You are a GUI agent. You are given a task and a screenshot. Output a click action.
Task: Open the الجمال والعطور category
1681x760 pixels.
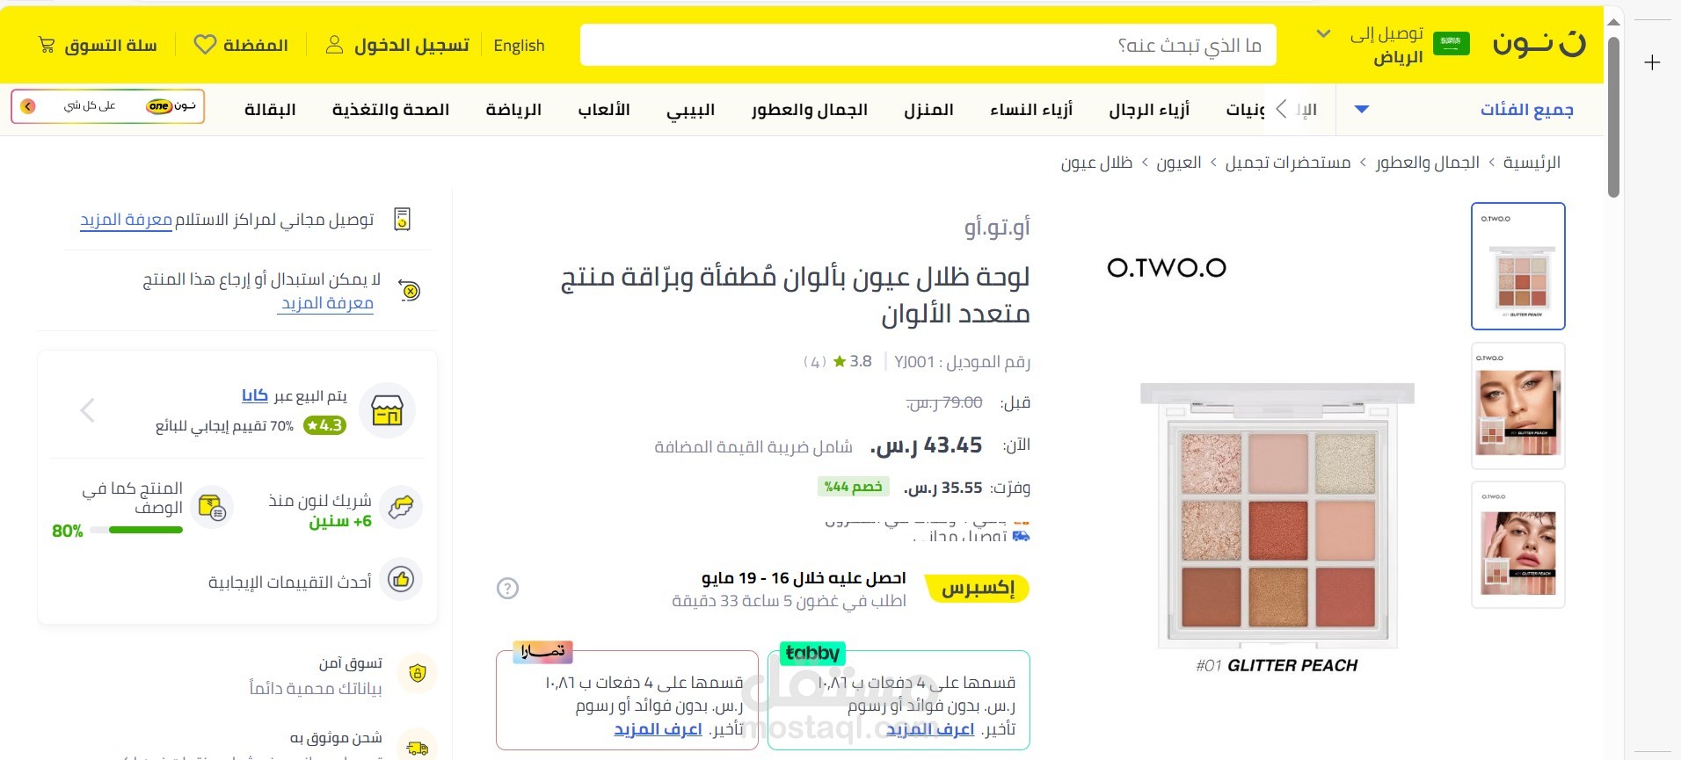[809, 110]
